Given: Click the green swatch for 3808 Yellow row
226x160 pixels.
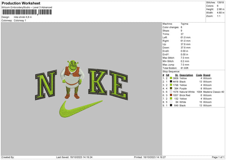Looking at the screenshot, I should point(171,78).
